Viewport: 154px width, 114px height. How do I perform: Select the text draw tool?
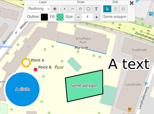click(x=96, y=9)
